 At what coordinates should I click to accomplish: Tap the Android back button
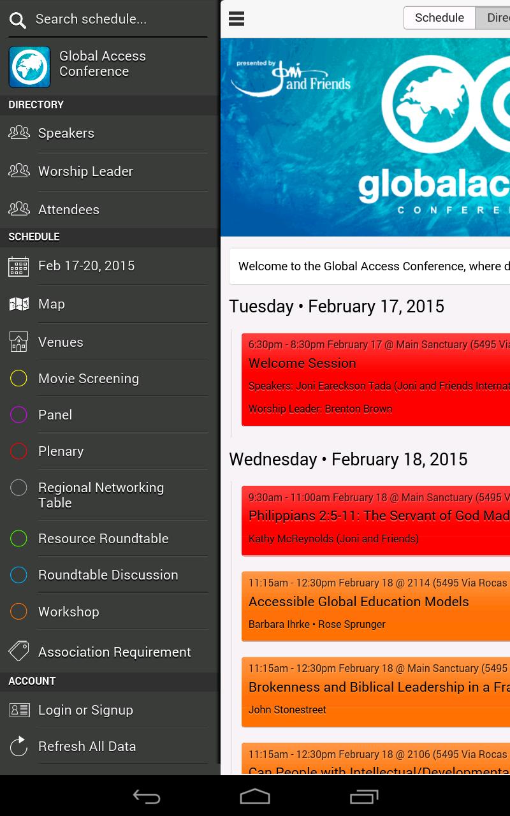pos(146,796)
